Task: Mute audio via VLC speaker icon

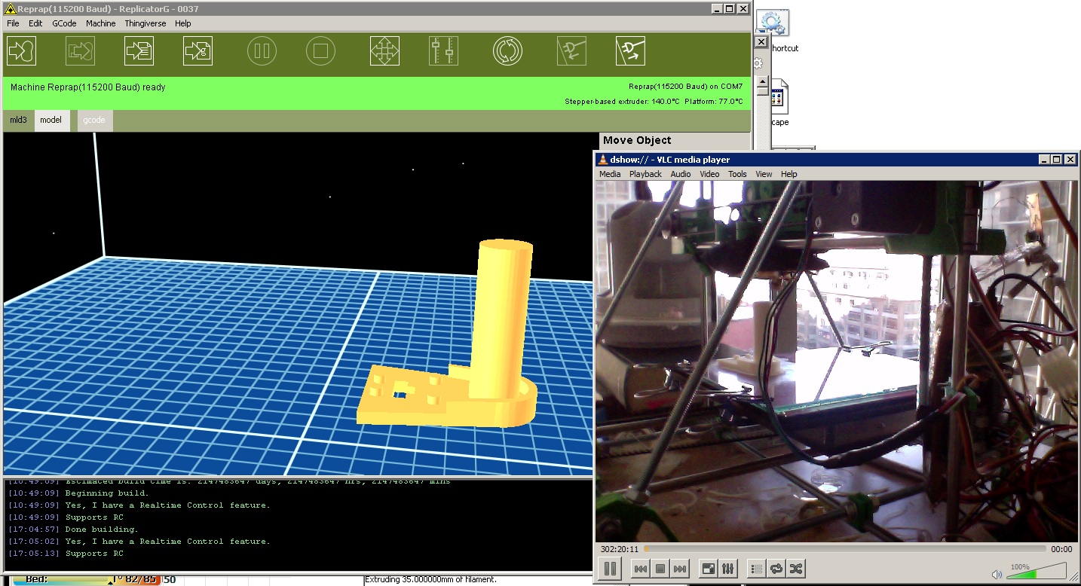Action: point(997,574)
